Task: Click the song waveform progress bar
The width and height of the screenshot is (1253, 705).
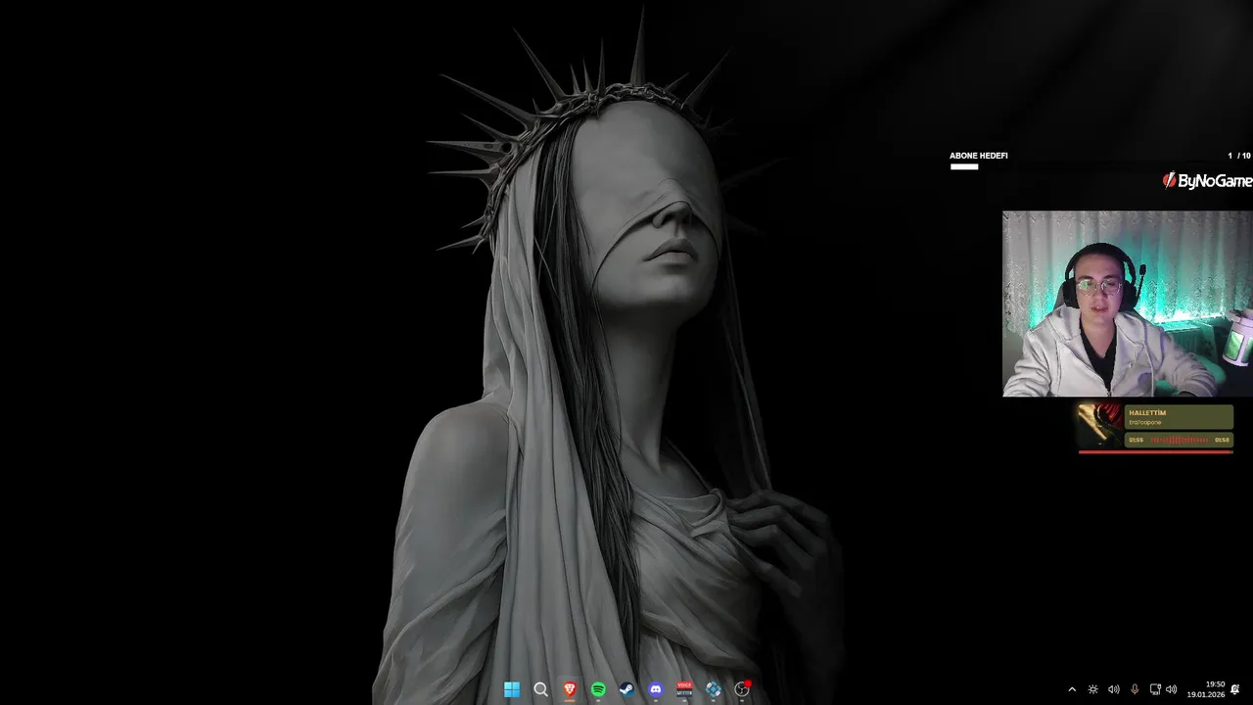Action: 1180,440
